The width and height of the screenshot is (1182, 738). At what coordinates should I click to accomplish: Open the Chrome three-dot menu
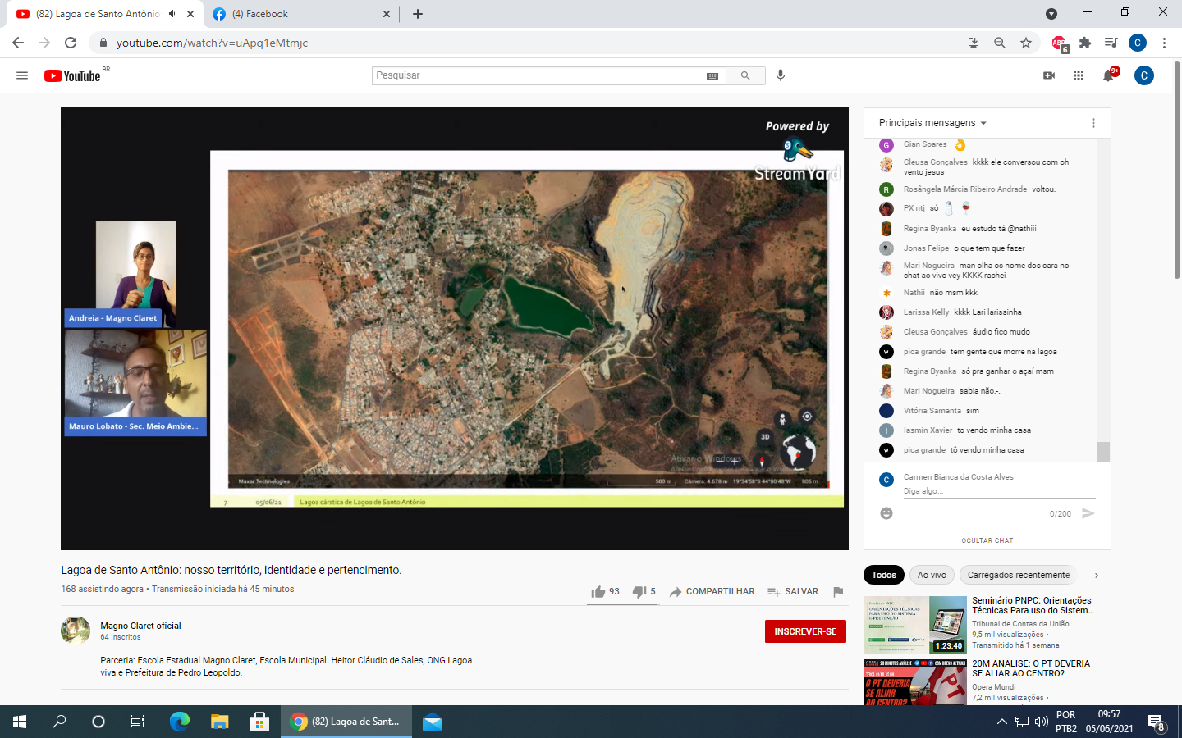click(x=1164, y=43)
